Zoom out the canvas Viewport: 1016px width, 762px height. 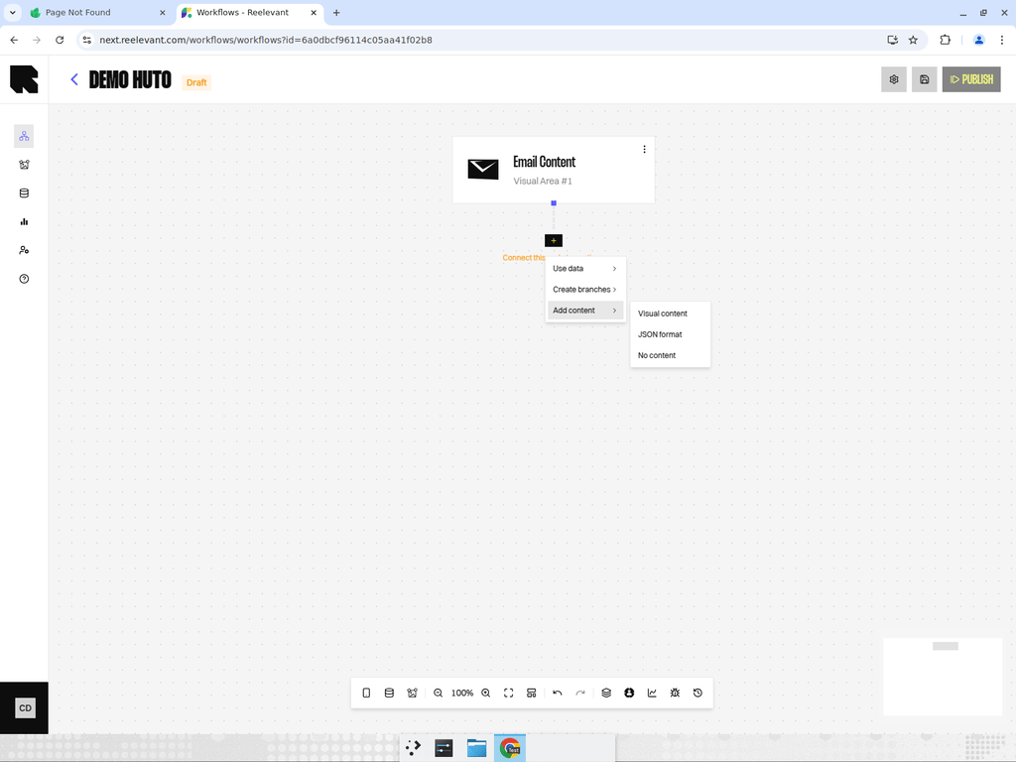[x=438, y=693]
